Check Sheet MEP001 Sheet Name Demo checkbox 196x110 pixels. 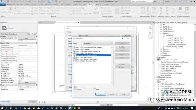(75, 61)
